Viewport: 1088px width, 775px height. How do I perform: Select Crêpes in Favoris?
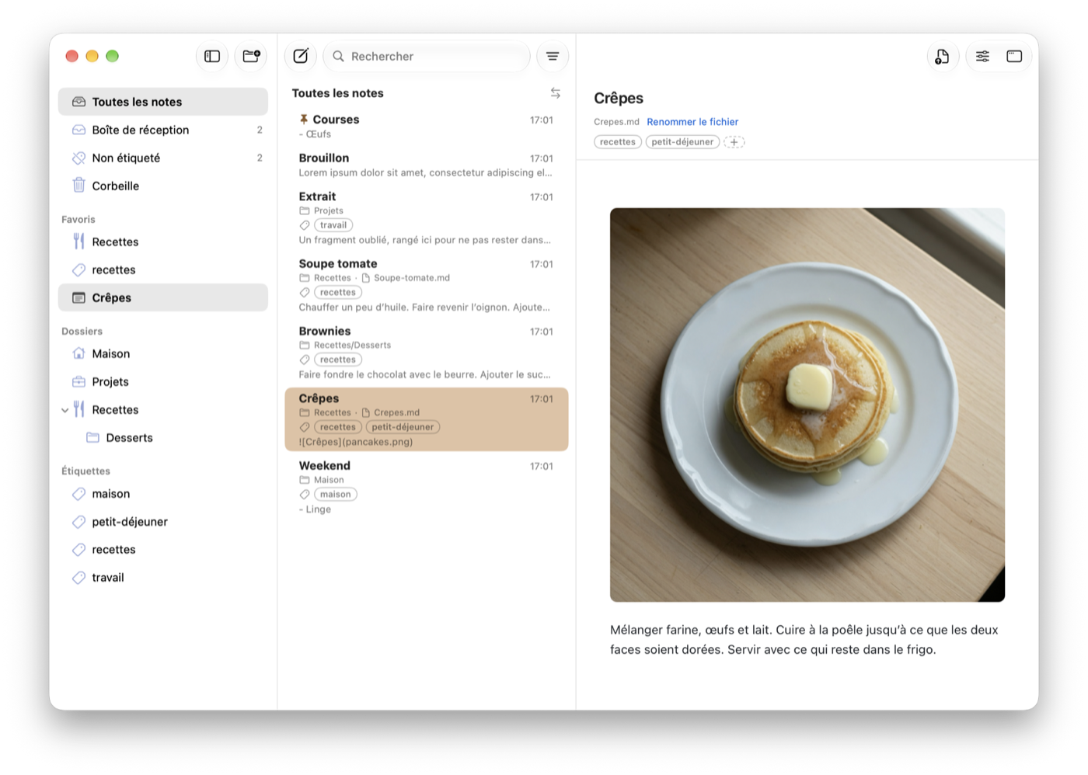pyautogui.click(x=163, y=297)
